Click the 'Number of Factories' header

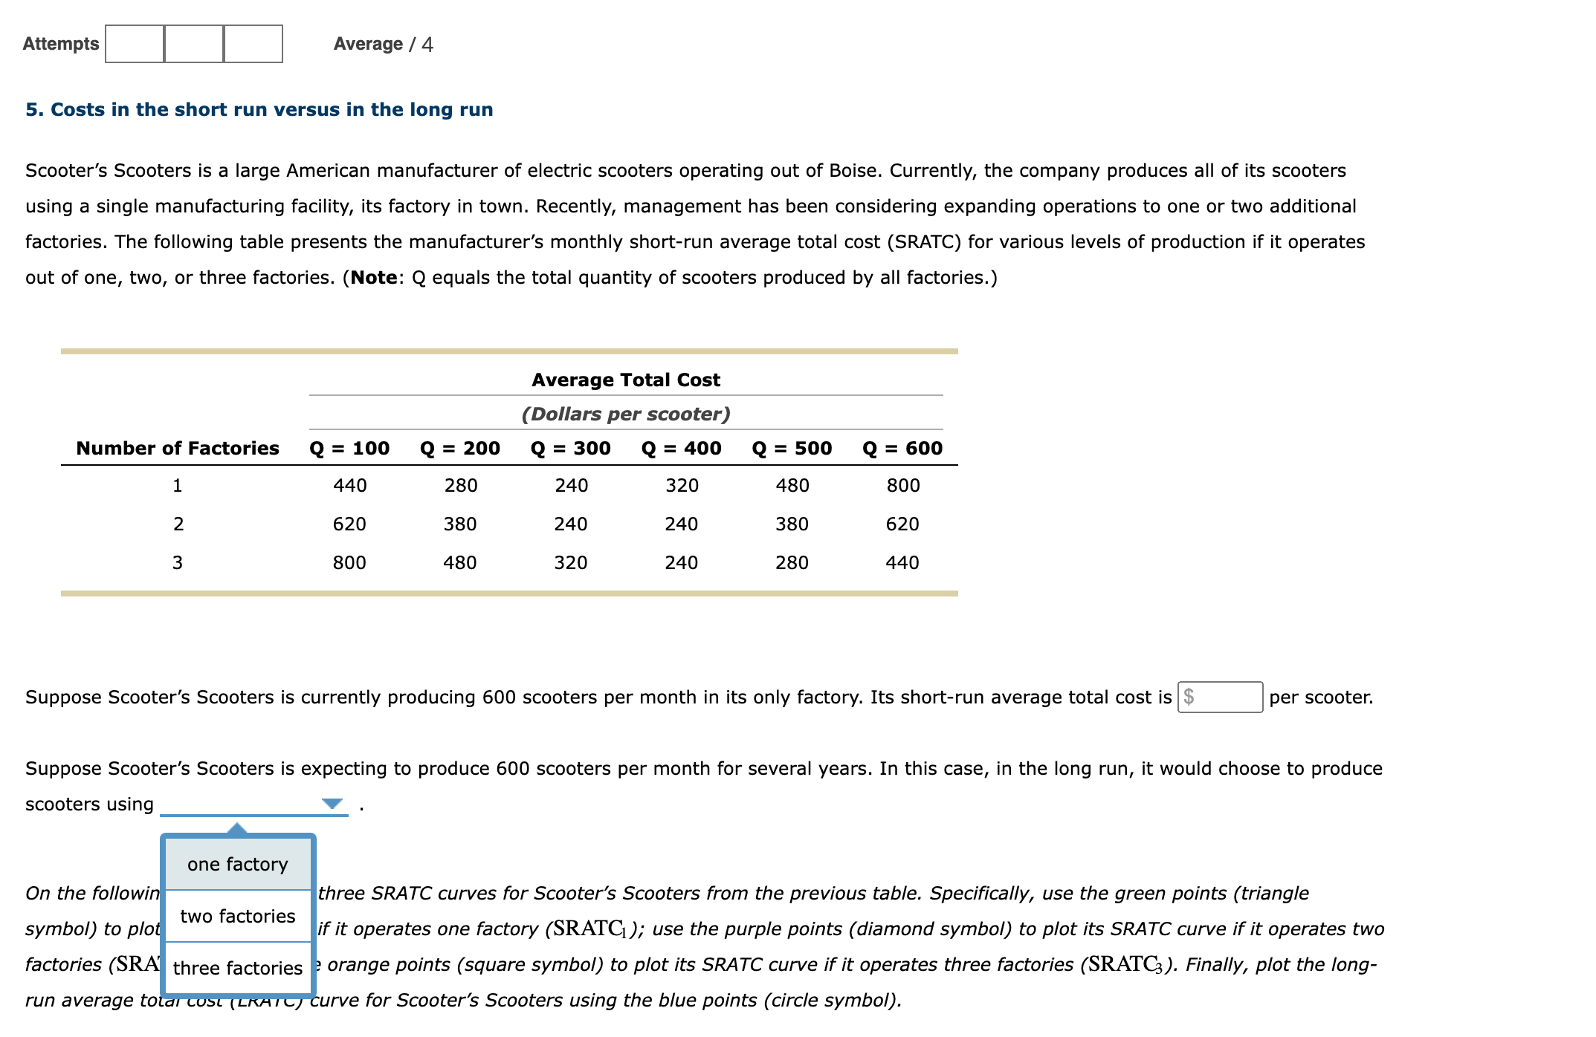[178, 448]
